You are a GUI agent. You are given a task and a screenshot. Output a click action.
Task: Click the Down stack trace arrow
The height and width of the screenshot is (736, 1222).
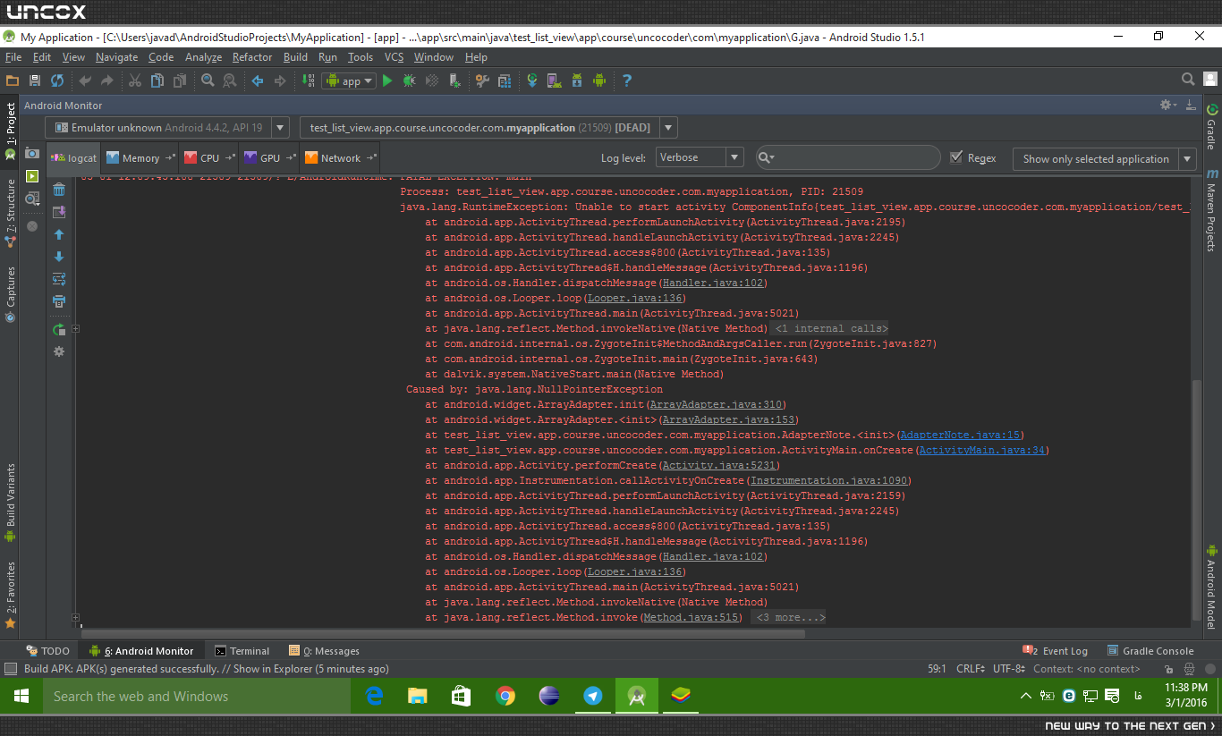pyautogui.click(x=59, y=257)
